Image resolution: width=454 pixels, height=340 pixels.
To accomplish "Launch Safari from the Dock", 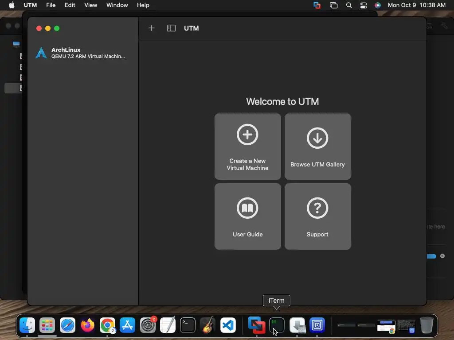I will tap(67, 325).
